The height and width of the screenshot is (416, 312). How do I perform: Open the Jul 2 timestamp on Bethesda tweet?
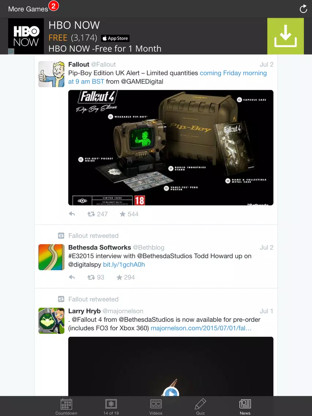[x=266, y=248]
